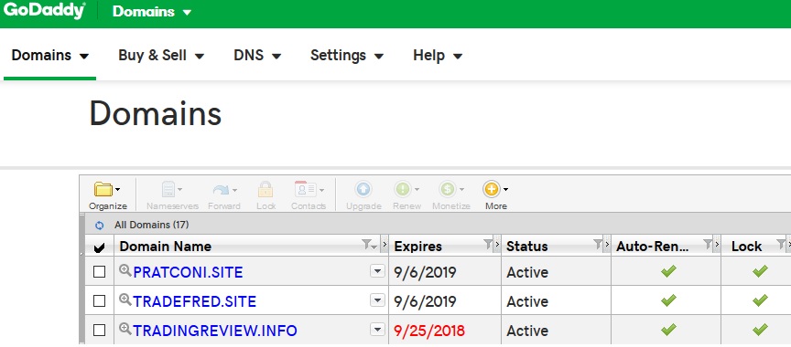Check the TRADINGREVIEW.INFO row checkbox

coord(100,330)
